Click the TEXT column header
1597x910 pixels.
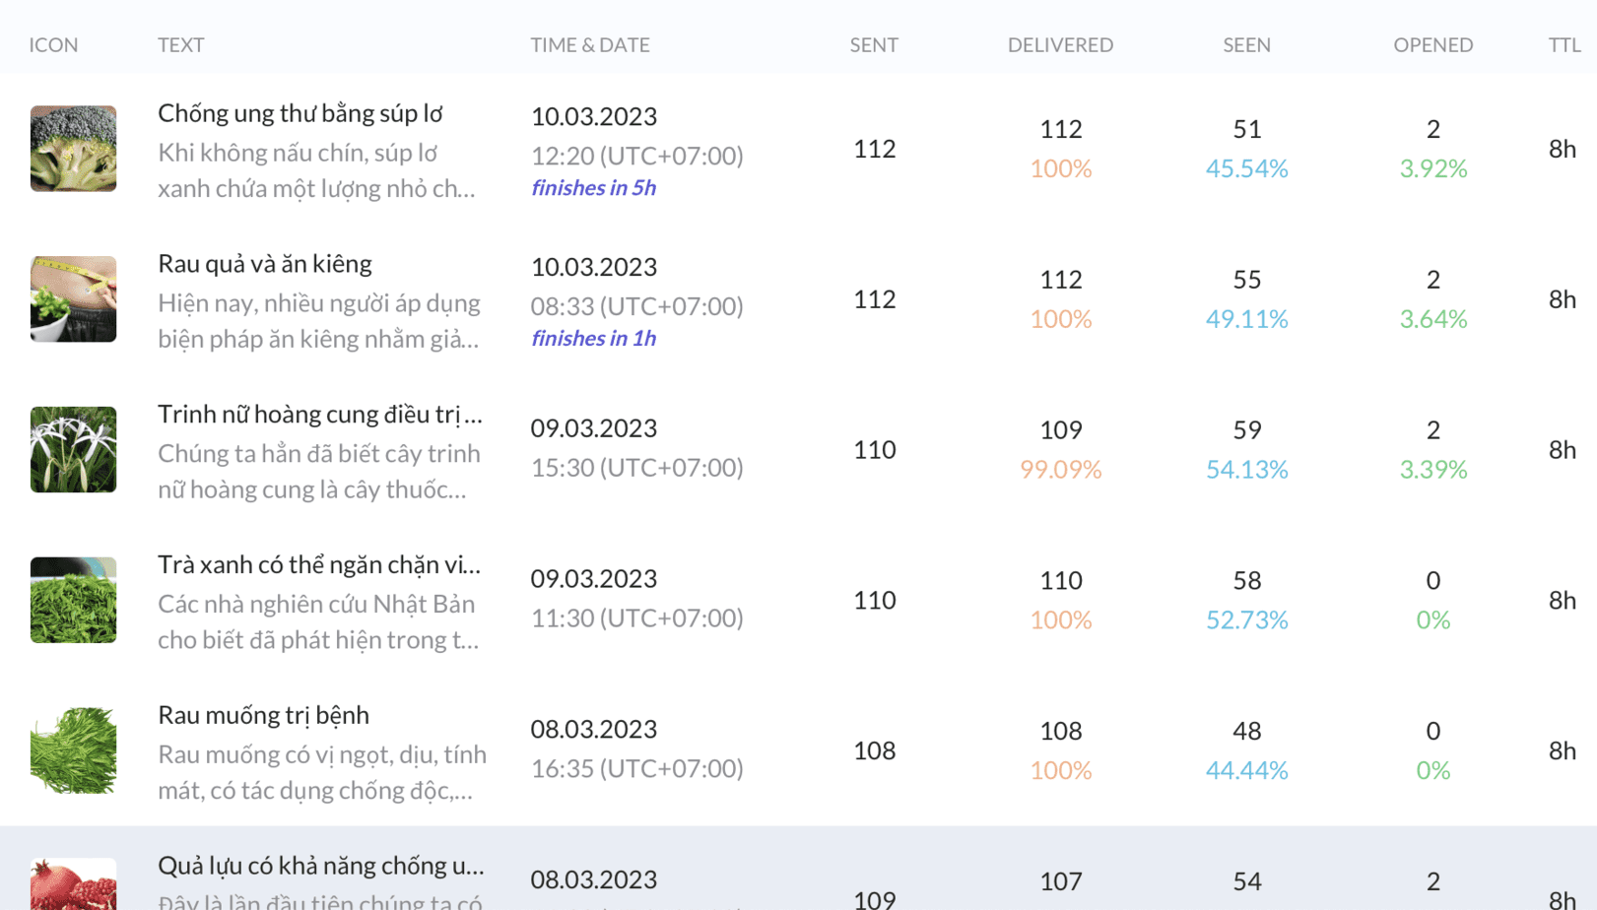click(180, 45)
